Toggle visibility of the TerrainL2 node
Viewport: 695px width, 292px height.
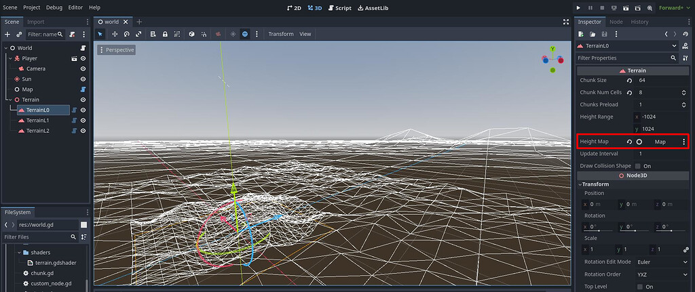pos(83,131)
